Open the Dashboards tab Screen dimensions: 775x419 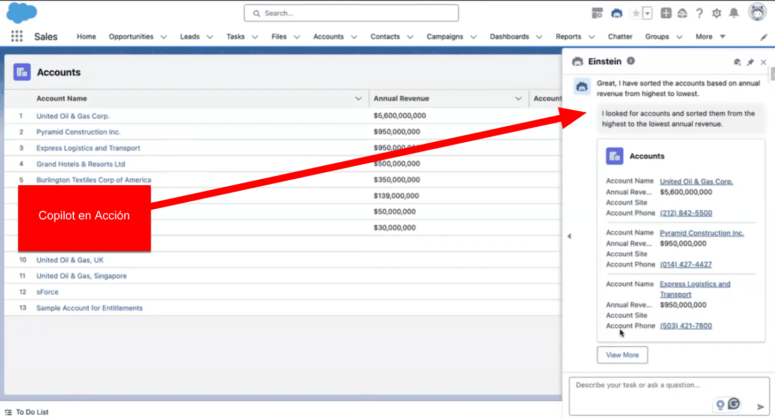(509, 36)
